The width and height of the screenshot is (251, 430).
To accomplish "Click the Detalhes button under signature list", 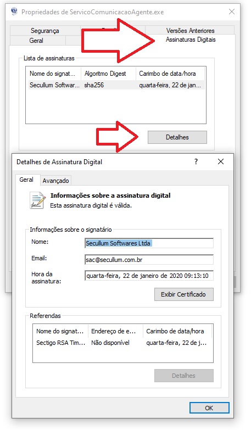I will pyautogui.click(x=177, y=137).
